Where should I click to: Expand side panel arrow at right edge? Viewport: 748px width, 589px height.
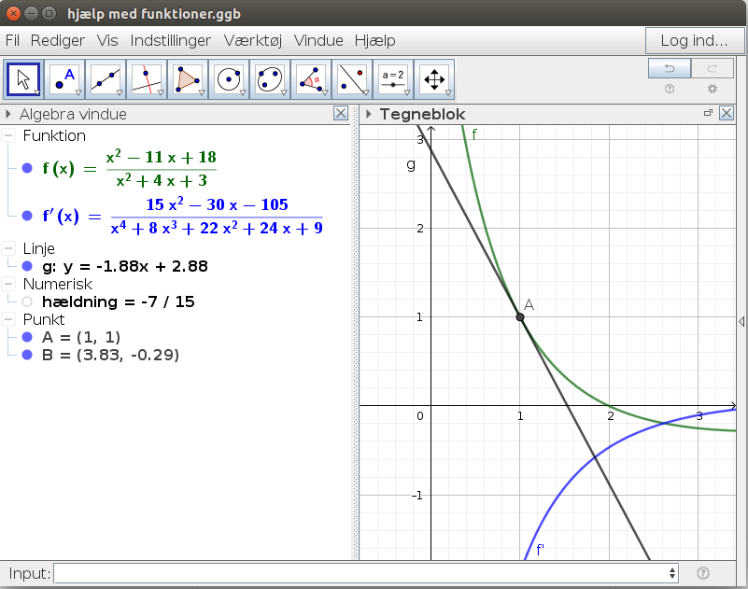pyautogui.click(x=741, y=321)
